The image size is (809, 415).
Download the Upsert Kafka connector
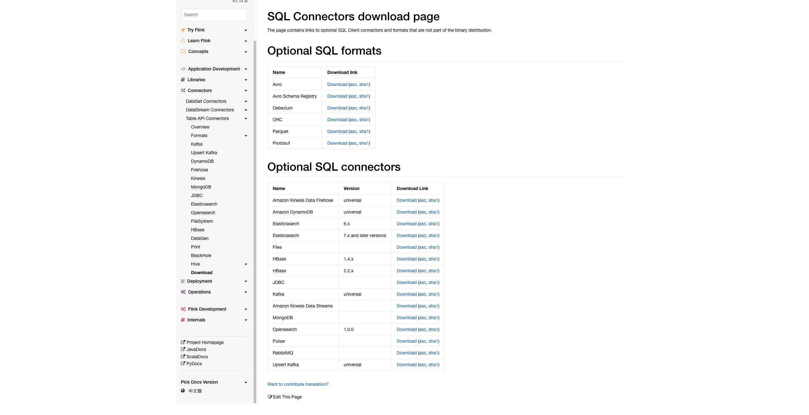point(407,365)
